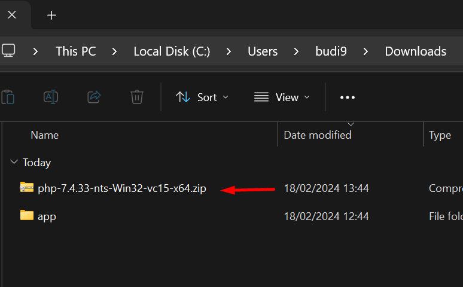Close the current File Explorer tab

point(12,15)
